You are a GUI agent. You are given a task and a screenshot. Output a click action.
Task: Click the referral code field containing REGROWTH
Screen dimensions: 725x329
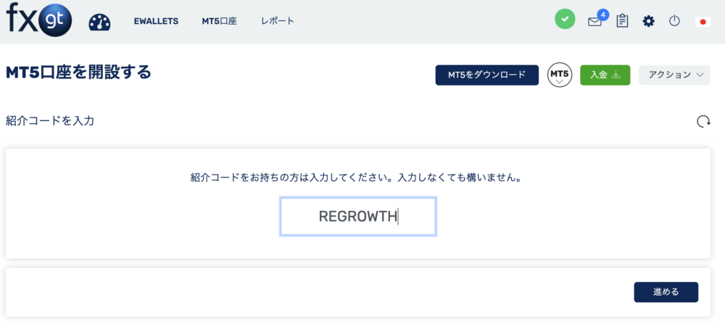(x=358, y=217)
